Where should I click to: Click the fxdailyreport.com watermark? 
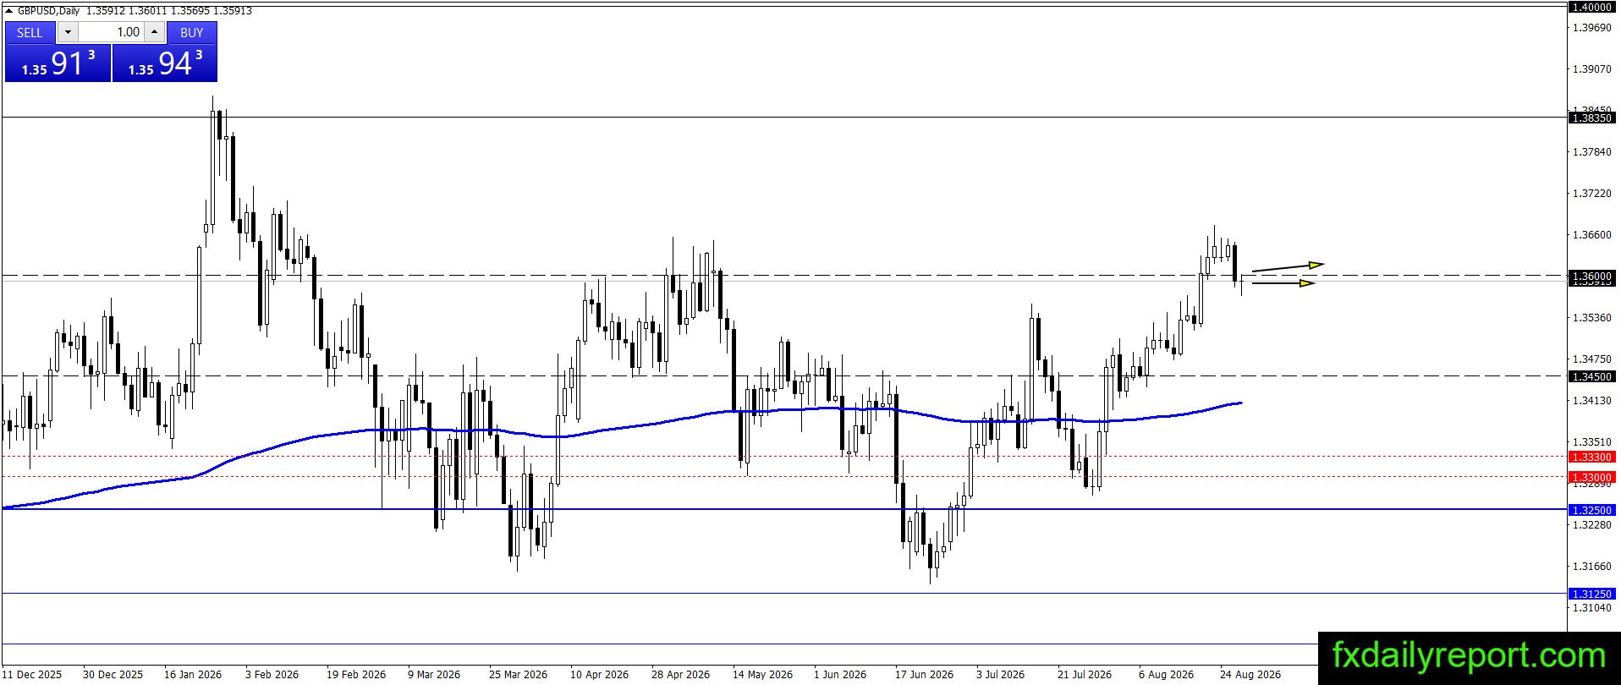point(1469,656)
